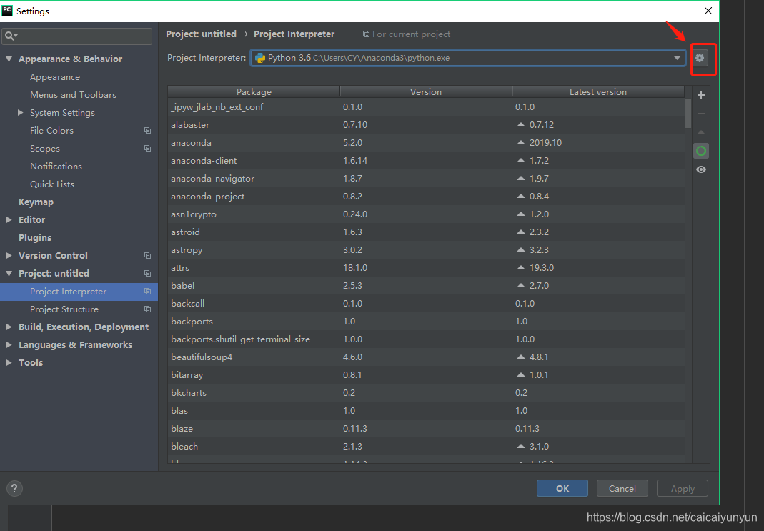Click copy icon next to Project Structure
The image size is (764, 531).
(x=148, y=309)
